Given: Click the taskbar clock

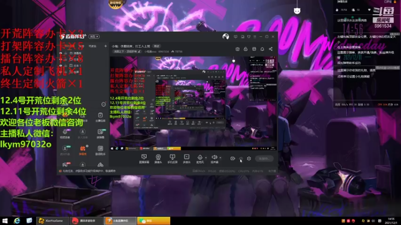Looking at the screenshot, I should [x=391, y=221].
